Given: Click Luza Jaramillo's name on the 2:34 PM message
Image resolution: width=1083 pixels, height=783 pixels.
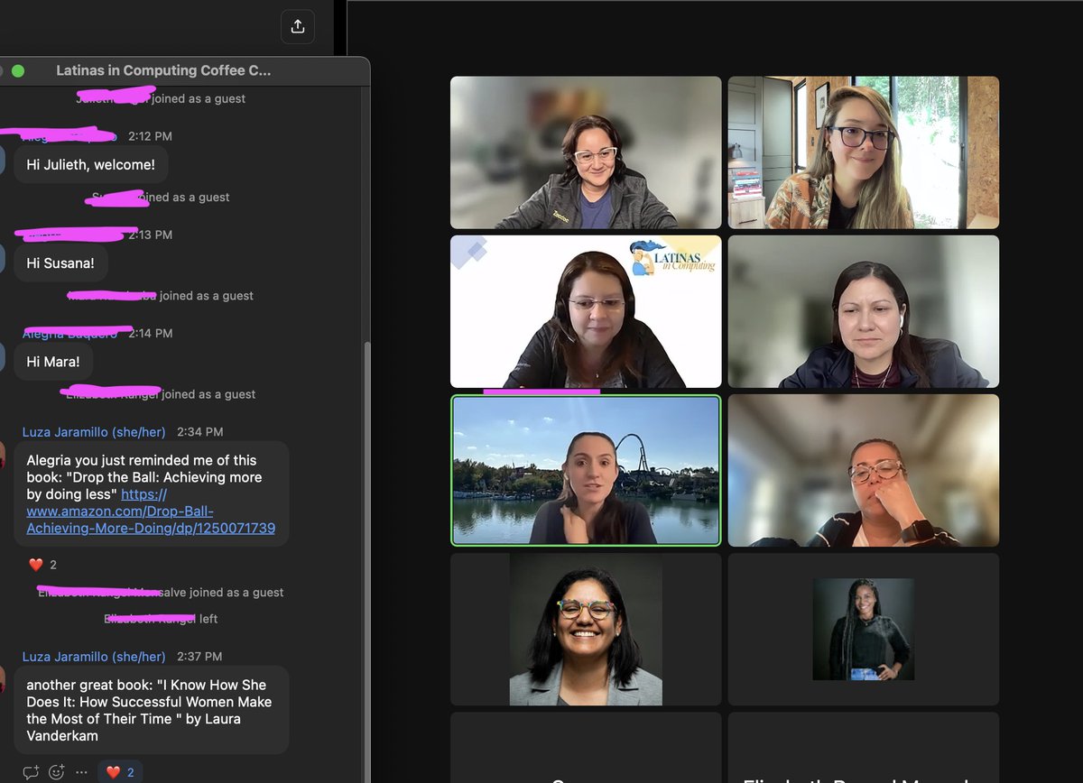Looking at the screenshot, I should click(94, 432).
